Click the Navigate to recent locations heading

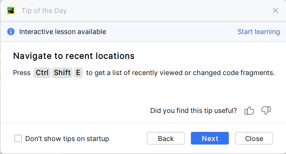tap(74, 56)
